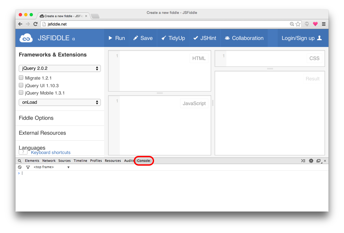This screenshot has width=344, height=233.
Task: Click the browser forward arrow
Action: [28, 24]
